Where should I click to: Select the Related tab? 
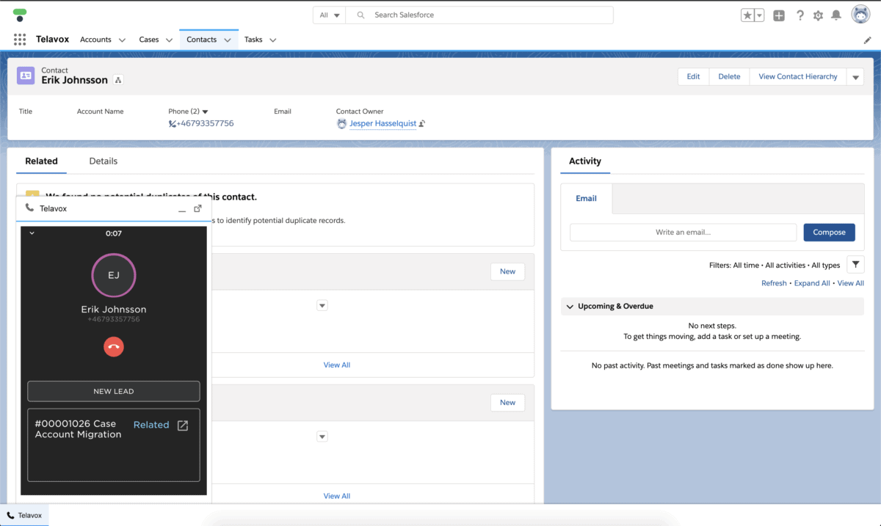tap(41, 161)
